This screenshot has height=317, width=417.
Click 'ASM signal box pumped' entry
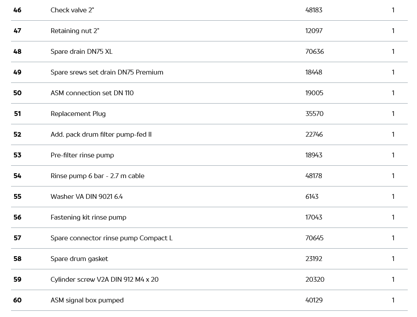coord(87,300)
